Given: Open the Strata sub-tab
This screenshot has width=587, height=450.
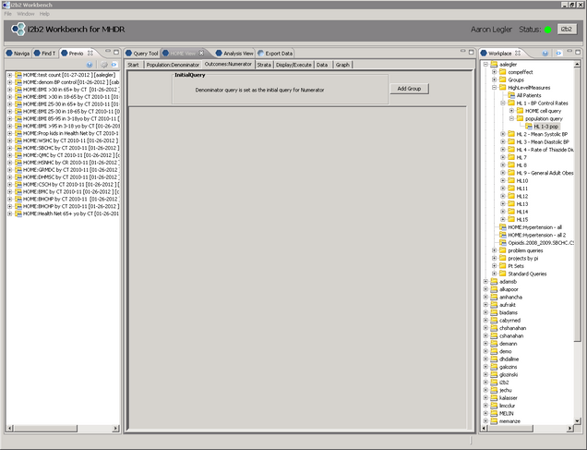Looking at the screenshot, I should 264,65.
